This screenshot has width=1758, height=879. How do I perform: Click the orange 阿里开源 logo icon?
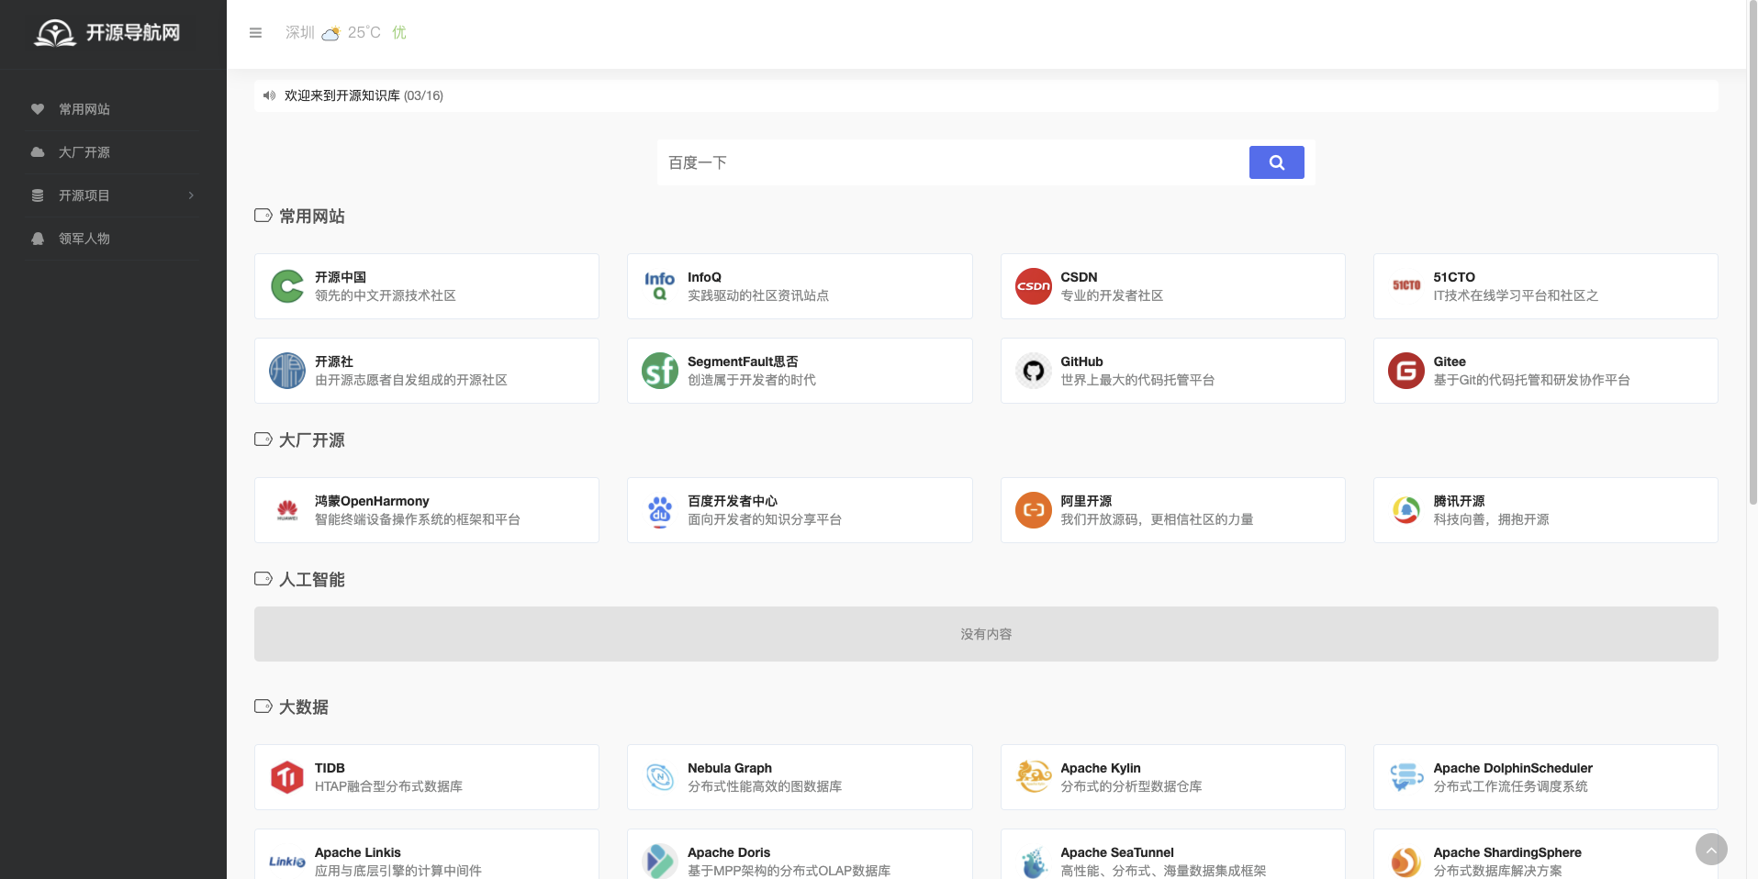(1034, 510)
